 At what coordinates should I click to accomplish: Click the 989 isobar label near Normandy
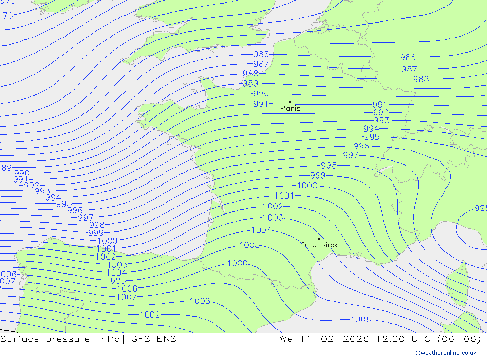(250, 84)
